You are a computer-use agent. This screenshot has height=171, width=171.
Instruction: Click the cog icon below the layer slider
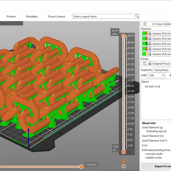coord(124,166)
